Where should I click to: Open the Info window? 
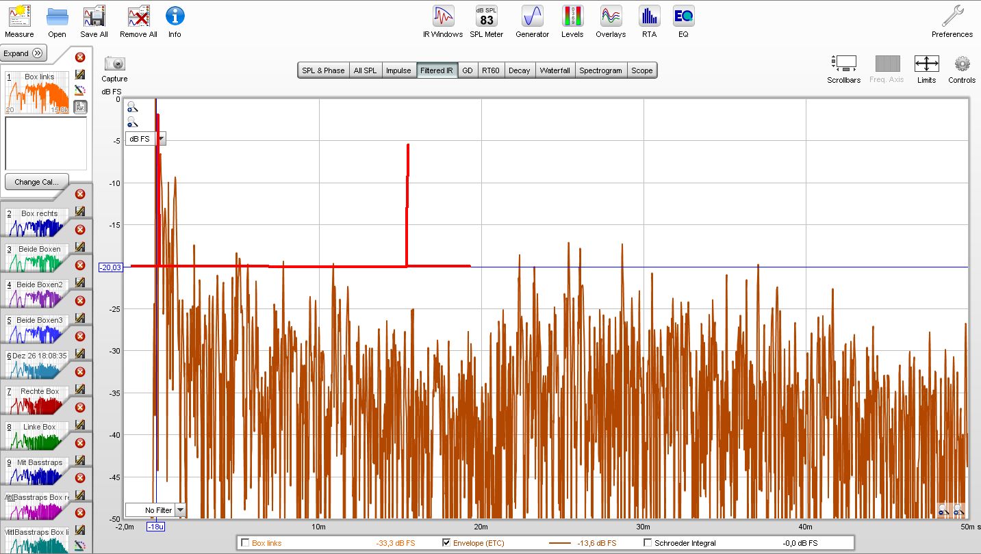tap(175, 21)
